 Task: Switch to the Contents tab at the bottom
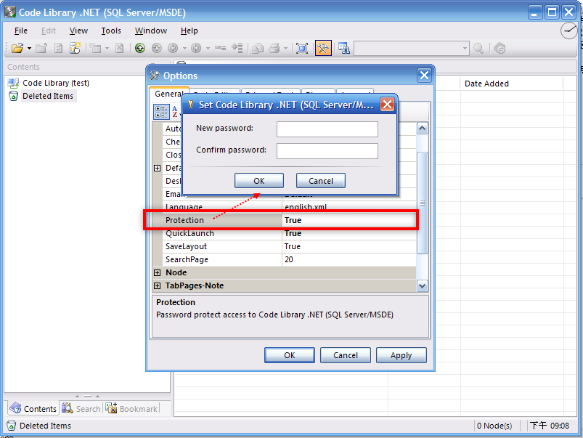pos(33,409)
